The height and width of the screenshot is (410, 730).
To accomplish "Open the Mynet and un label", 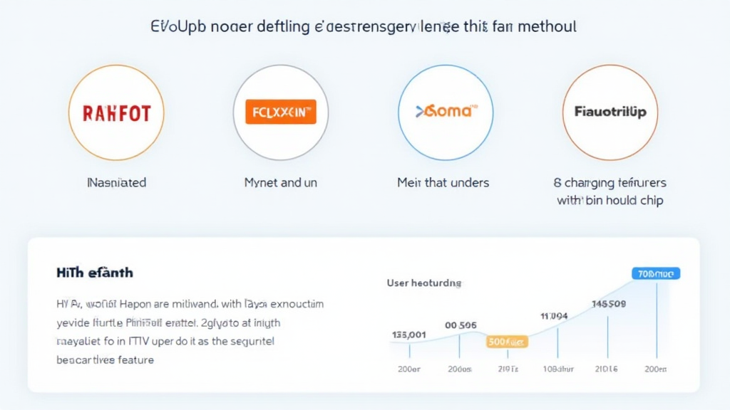I will [281, 183].
